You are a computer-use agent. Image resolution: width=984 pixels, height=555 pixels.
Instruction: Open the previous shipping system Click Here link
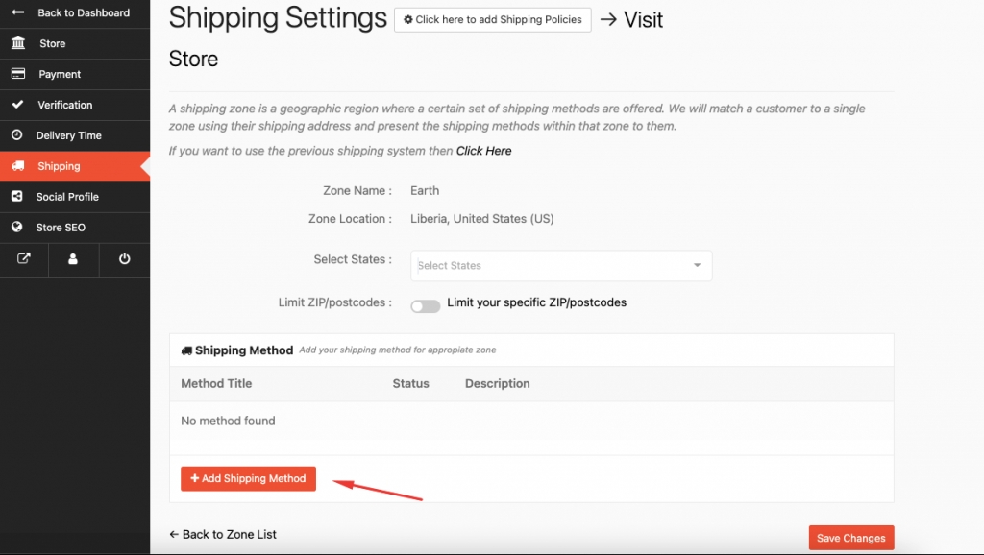(484, 150)
